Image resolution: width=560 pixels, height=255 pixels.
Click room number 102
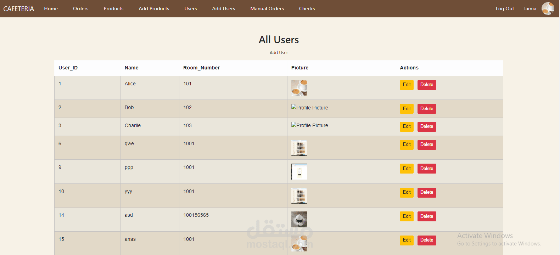pos(187,107)
